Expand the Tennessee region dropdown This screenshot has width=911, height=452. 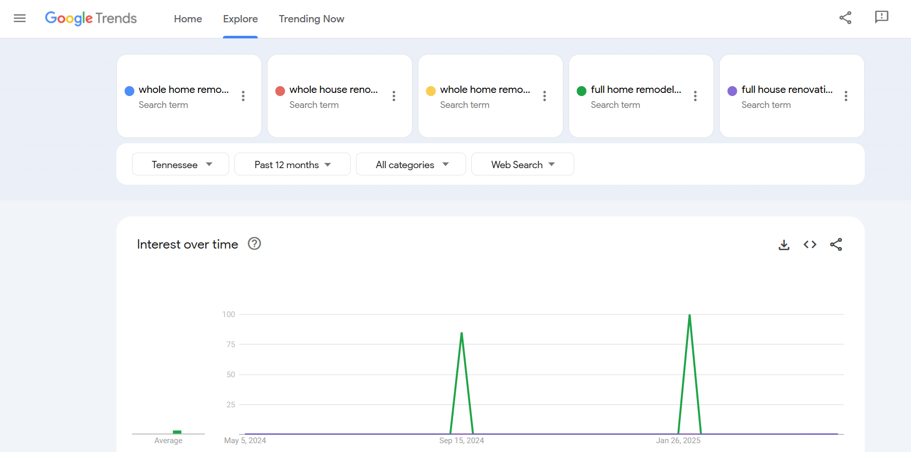tap(180, 165)
